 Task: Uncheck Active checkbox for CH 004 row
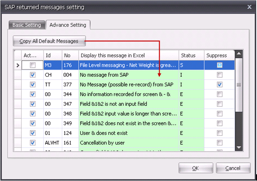33,75
